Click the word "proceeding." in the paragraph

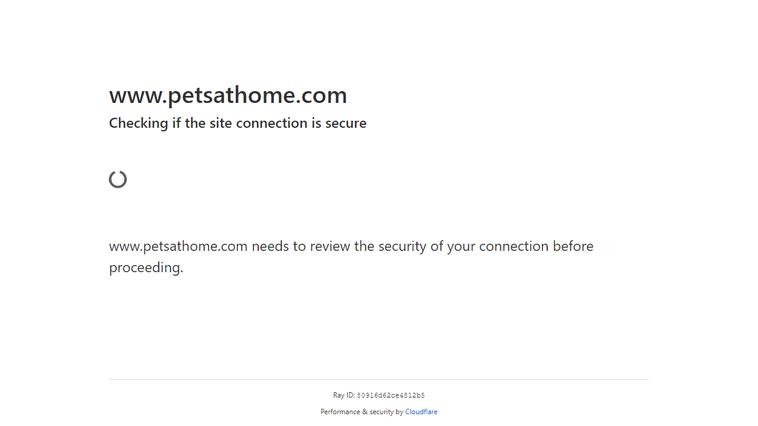tap(146, 267)
